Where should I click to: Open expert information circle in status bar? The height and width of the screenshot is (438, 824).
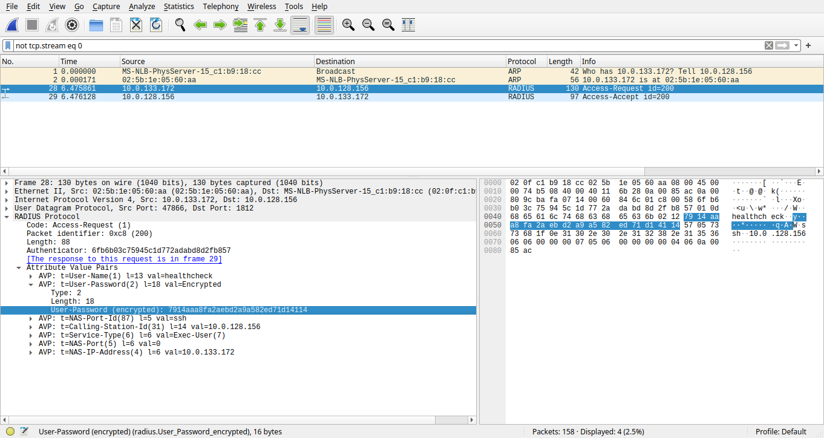coord(10,431)
